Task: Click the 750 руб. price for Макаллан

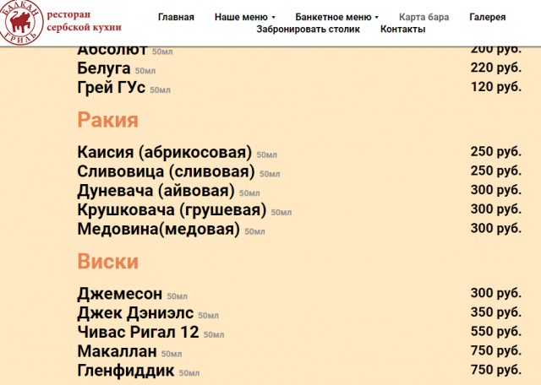Action: [x=496, y=350]
